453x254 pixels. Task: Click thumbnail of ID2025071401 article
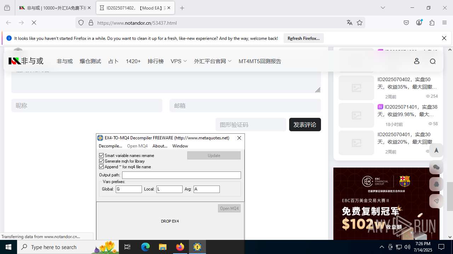pyautogui.click(x=356, y=115)
